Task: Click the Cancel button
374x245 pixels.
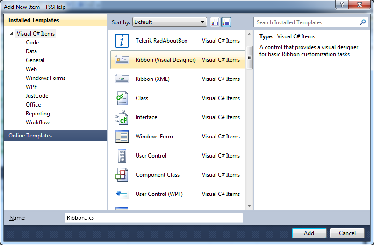Action: [347, 233]
